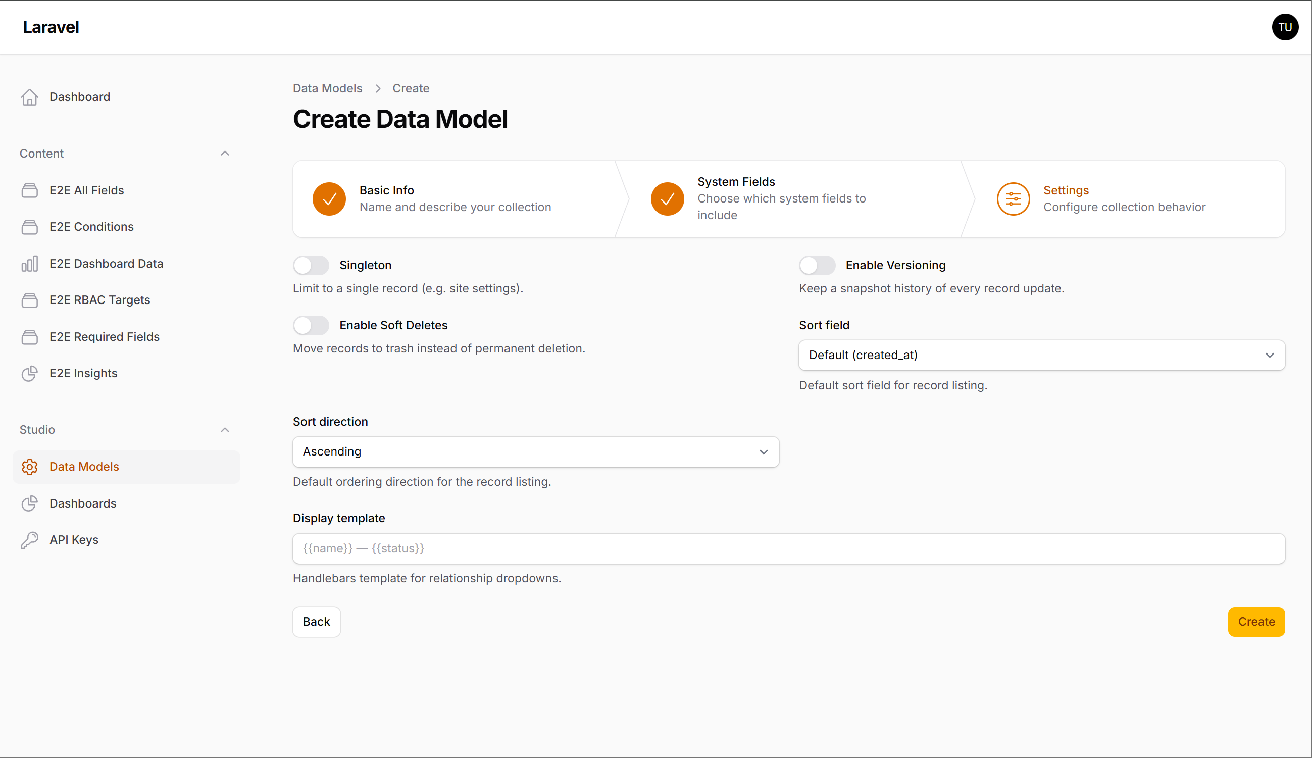
Task: Open the Sort direction dropdown
Action: [535, 452]
